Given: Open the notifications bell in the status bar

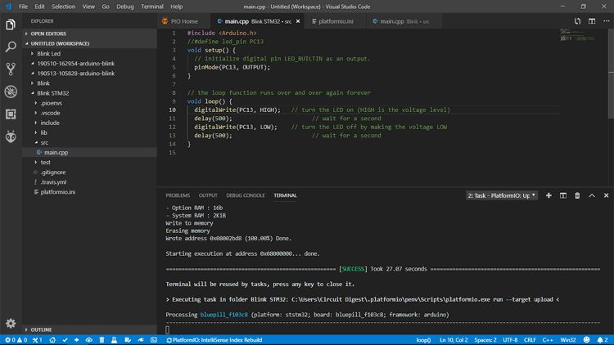Looking at the screenshot, I should (x=603, y=340).
